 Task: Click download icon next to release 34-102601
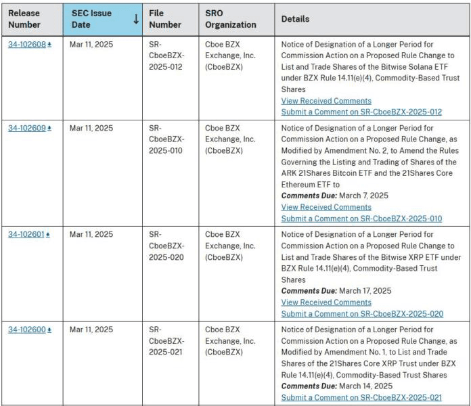pyautogui.click(x=48, y=235)
